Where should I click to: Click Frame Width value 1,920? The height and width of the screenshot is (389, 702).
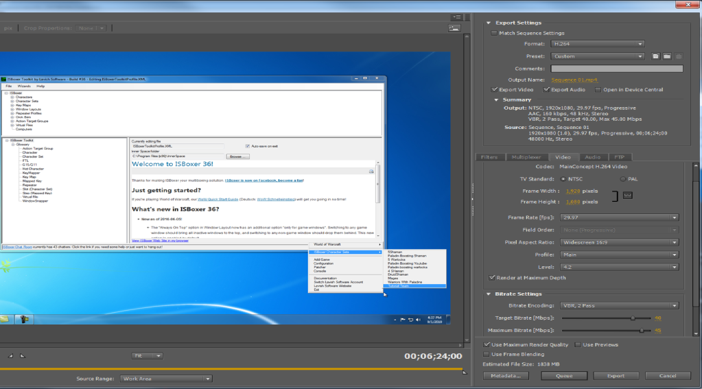click(573, 191)
